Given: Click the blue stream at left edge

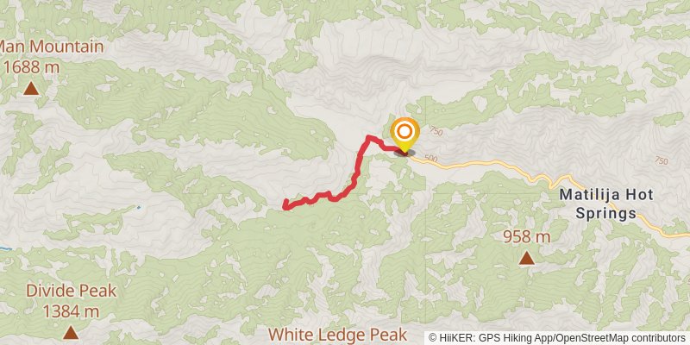Looking at the screenshot, I should click(5, 249).
